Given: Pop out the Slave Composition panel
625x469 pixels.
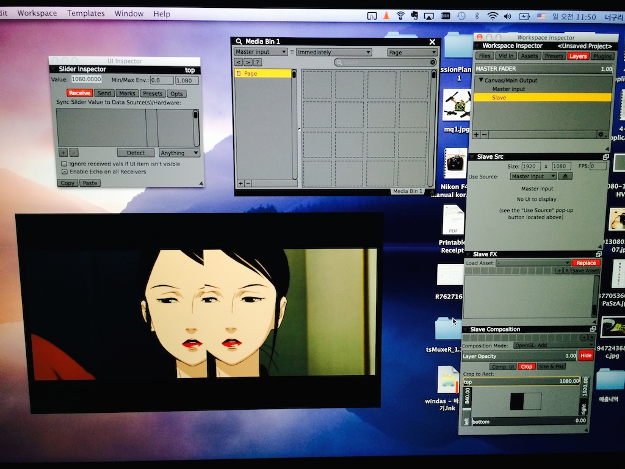Looking at the screenshot, I should (x=593, y=329).
